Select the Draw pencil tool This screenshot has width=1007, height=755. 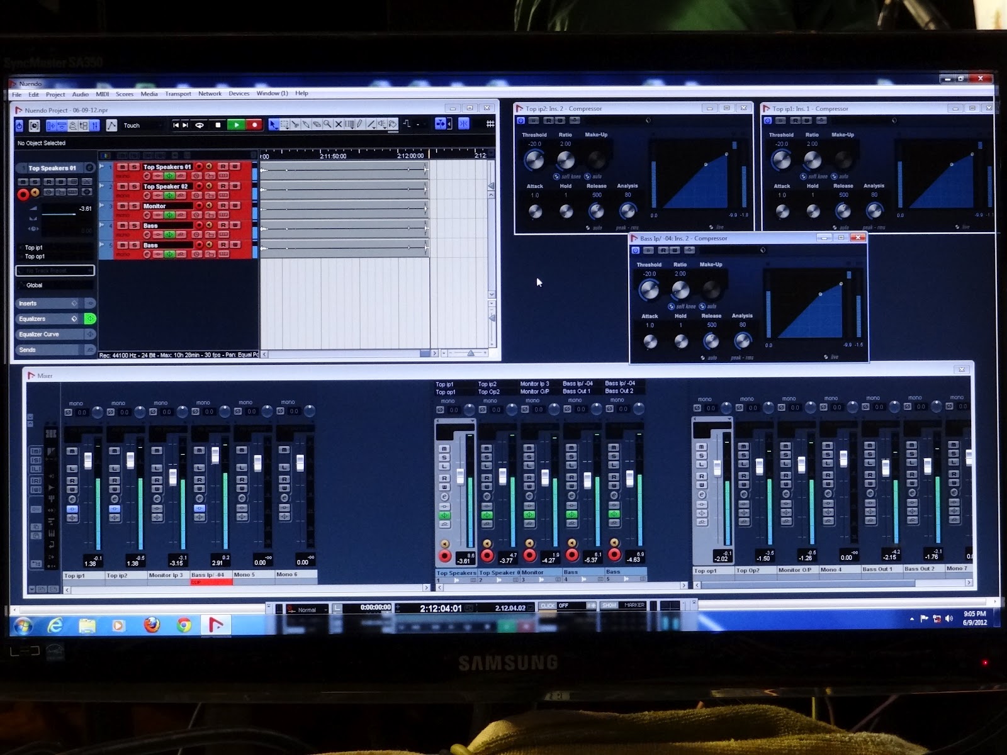[x=359, y=125]
